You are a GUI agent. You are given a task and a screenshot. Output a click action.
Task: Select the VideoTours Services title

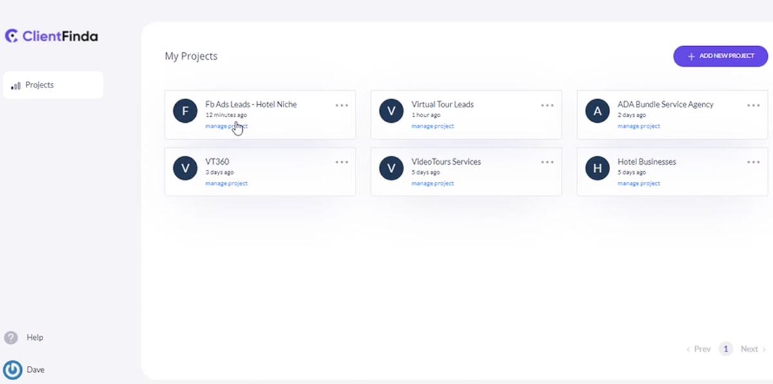point(446,161)
